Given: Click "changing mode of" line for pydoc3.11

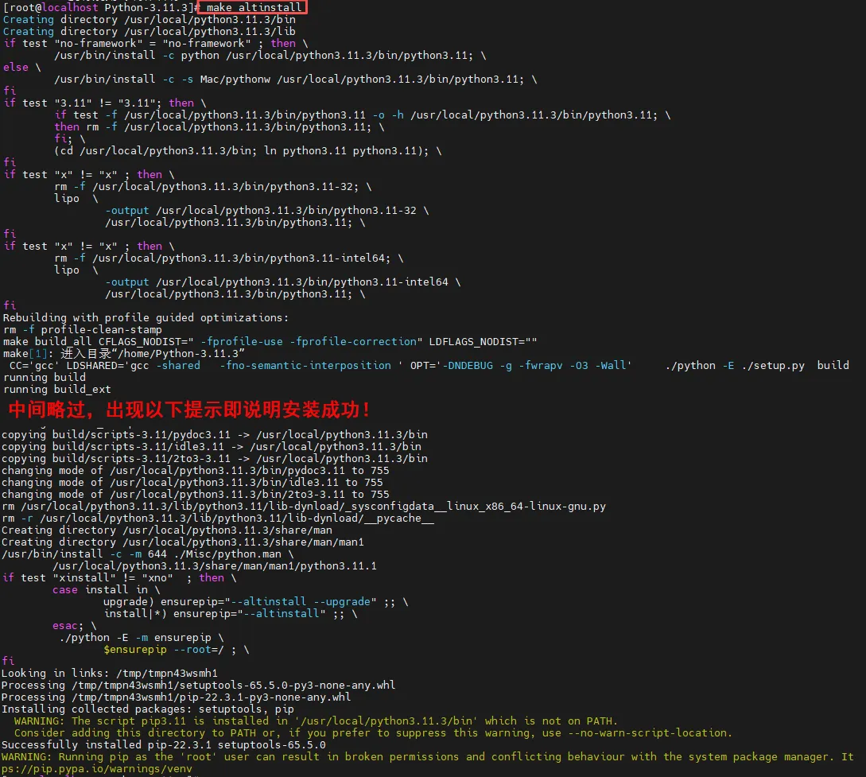Looking at the screenshot, I should tap(196, 471).
